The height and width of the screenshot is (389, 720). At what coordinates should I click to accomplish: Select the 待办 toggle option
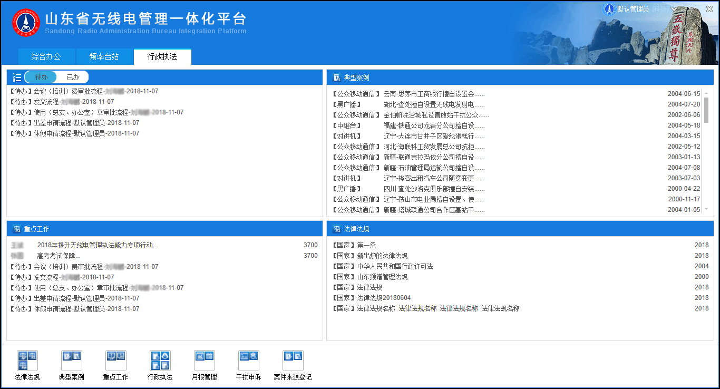pos(41,77)
